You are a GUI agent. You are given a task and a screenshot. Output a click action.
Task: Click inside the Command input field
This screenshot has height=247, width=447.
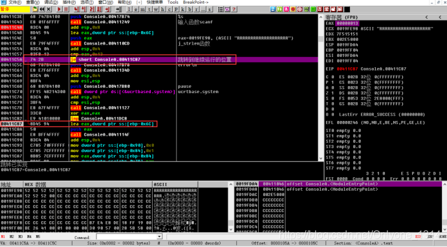tap(126, 237)
